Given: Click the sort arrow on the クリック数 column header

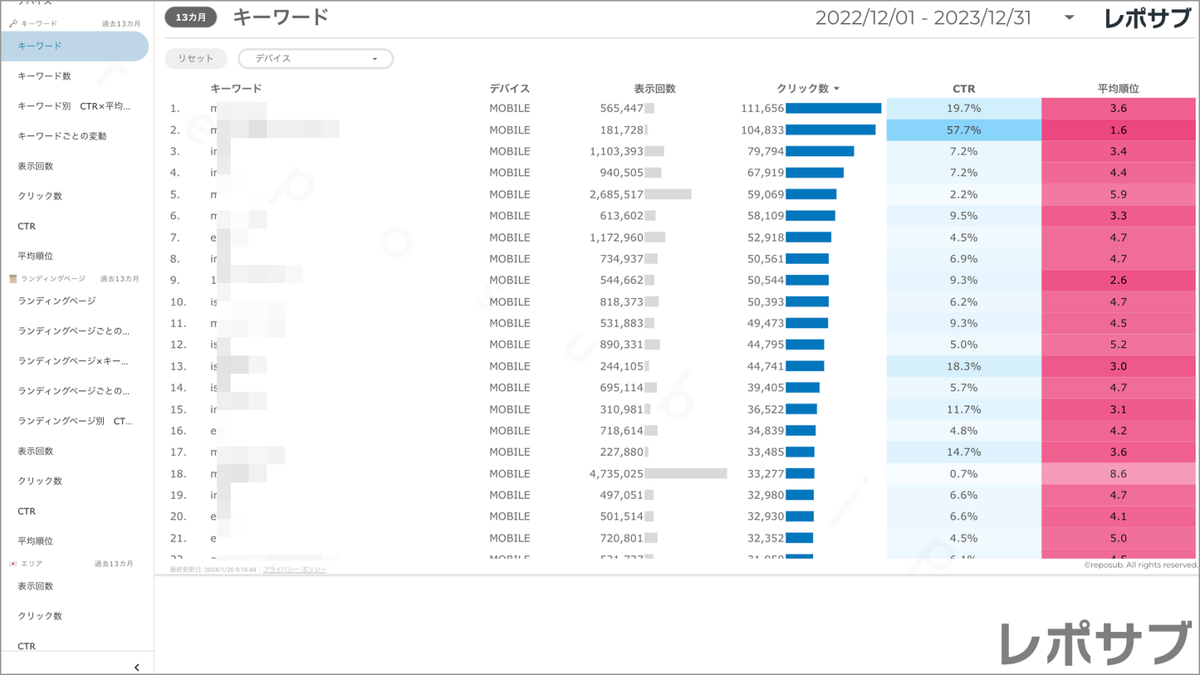Looking at the screenshot, I should click(x=836, y=89).
